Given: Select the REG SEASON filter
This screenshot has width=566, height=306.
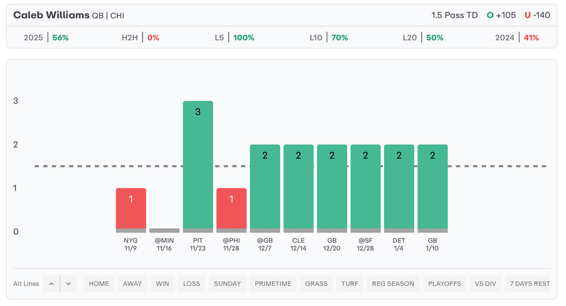Looking at the screenshot, I should (393, 284).
